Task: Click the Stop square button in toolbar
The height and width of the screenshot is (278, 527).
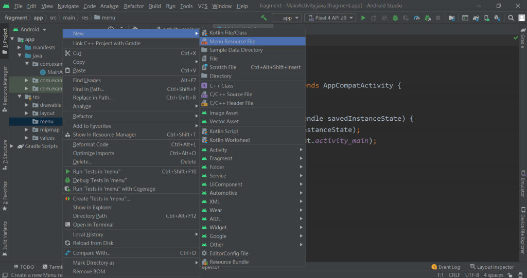Action: [438, 18]
